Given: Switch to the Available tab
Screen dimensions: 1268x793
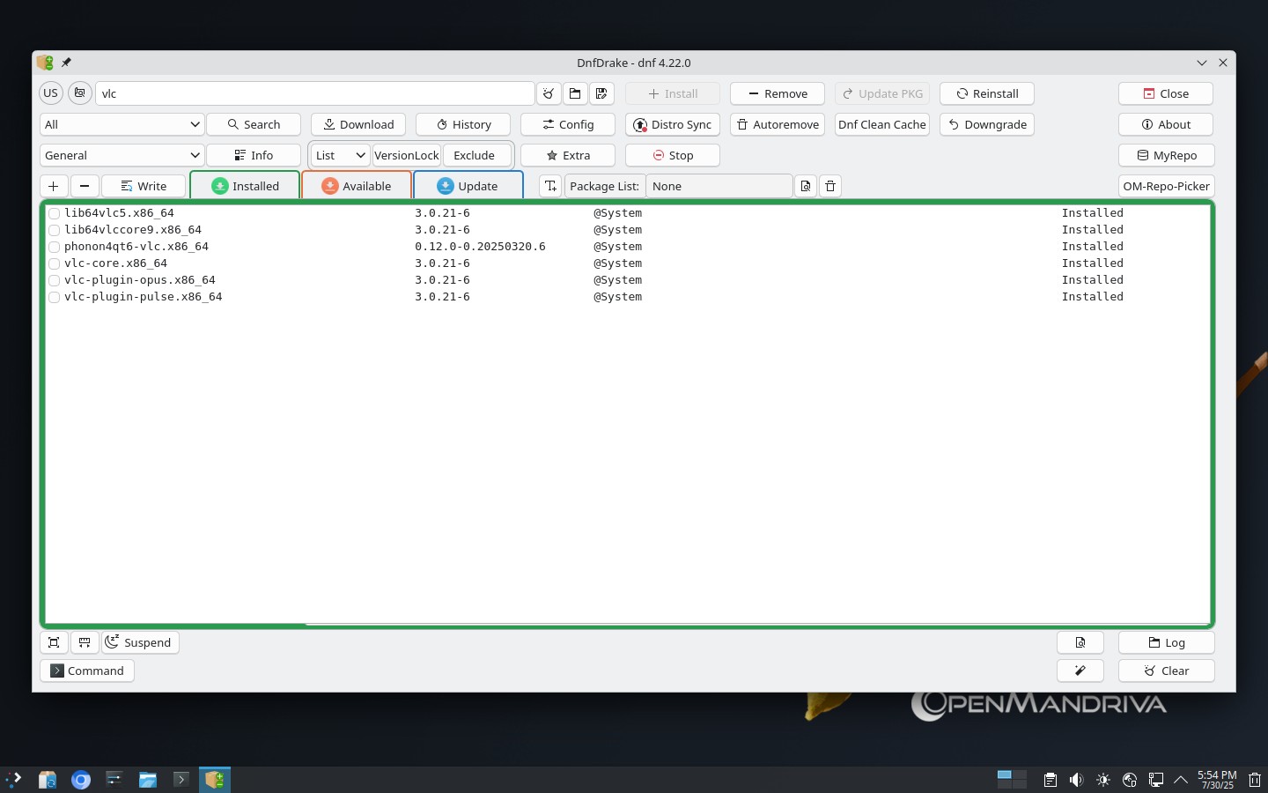Looking at the screenshot, I should pyautogui.click(x=357, y=186).
